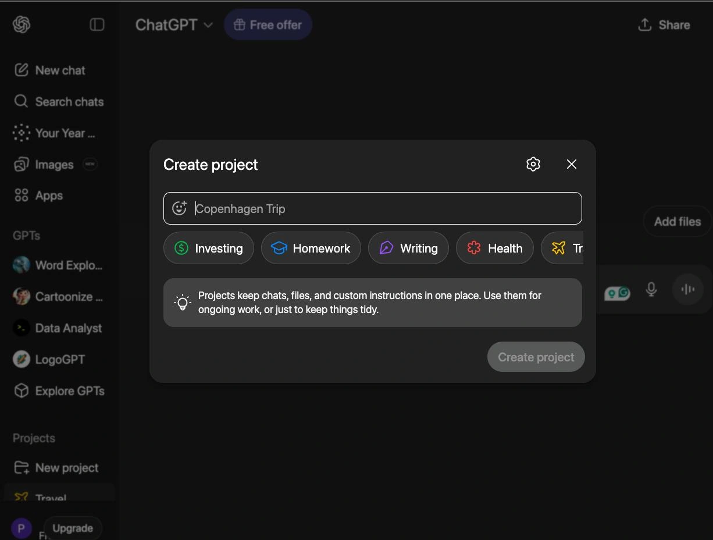Image resolution: width=713 pixels, height=540 pixels.
Task: Click the GPTs section header
Action: pos(27,236)
